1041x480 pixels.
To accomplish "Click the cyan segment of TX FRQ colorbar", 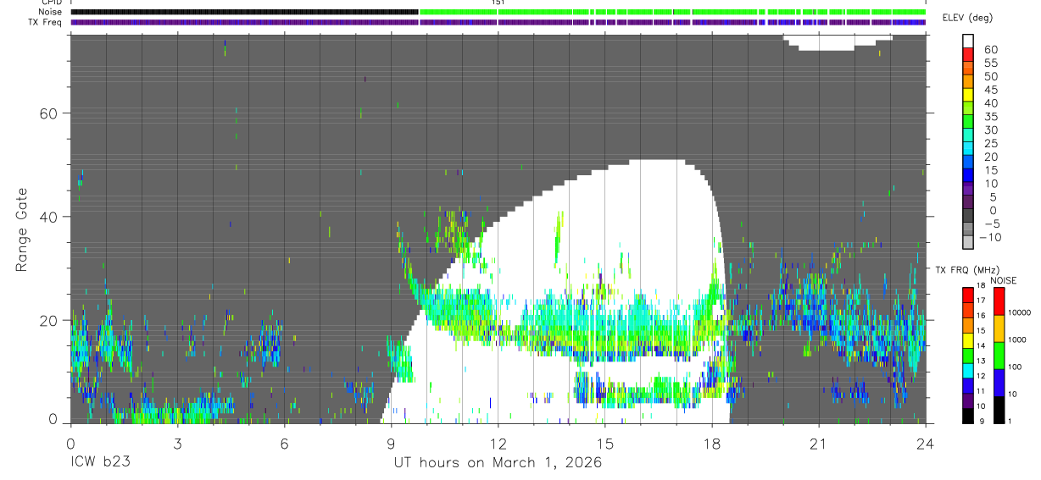I will (967, 370).
